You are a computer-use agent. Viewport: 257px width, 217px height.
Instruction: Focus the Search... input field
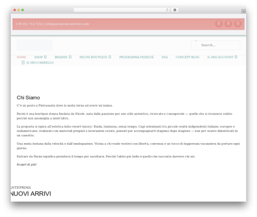[216, 45]
